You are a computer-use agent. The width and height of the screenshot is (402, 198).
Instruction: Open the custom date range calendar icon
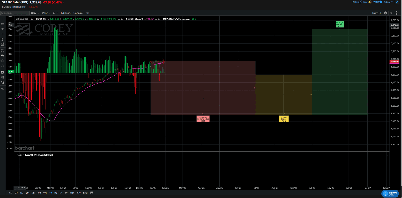pos(92,193)
